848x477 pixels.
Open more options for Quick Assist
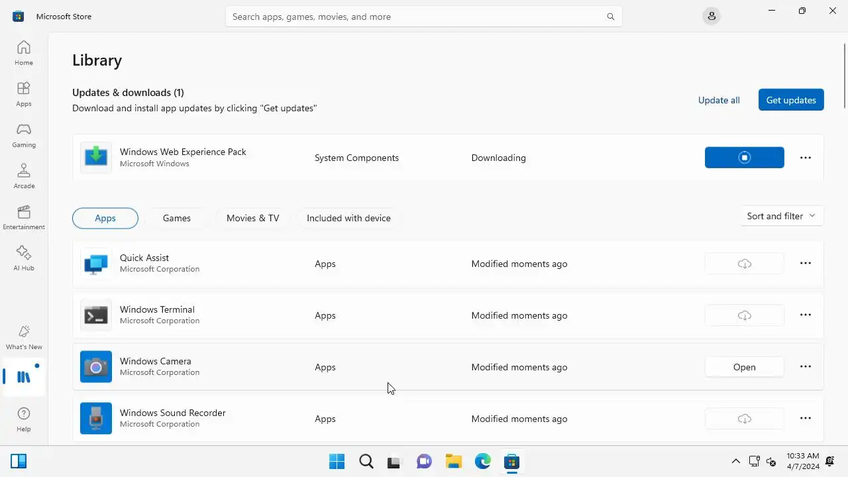(x=806, y=263)
